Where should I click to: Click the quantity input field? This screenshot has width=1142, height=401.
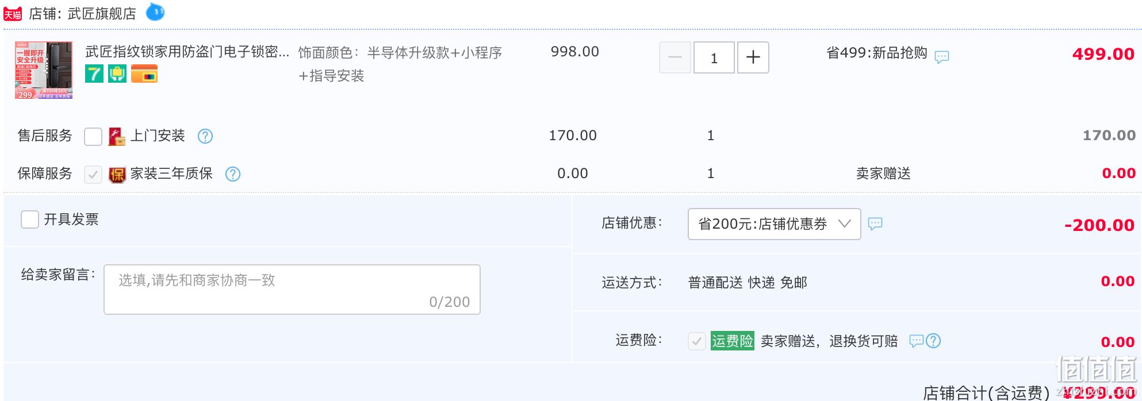click(714, 57)
